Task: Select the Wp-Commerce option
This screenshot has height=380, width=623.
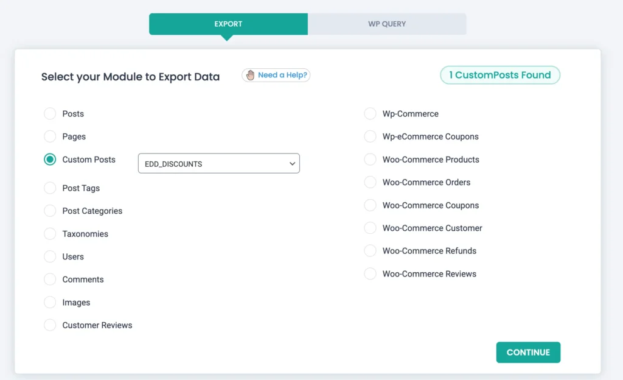Action: coord(370,113)
